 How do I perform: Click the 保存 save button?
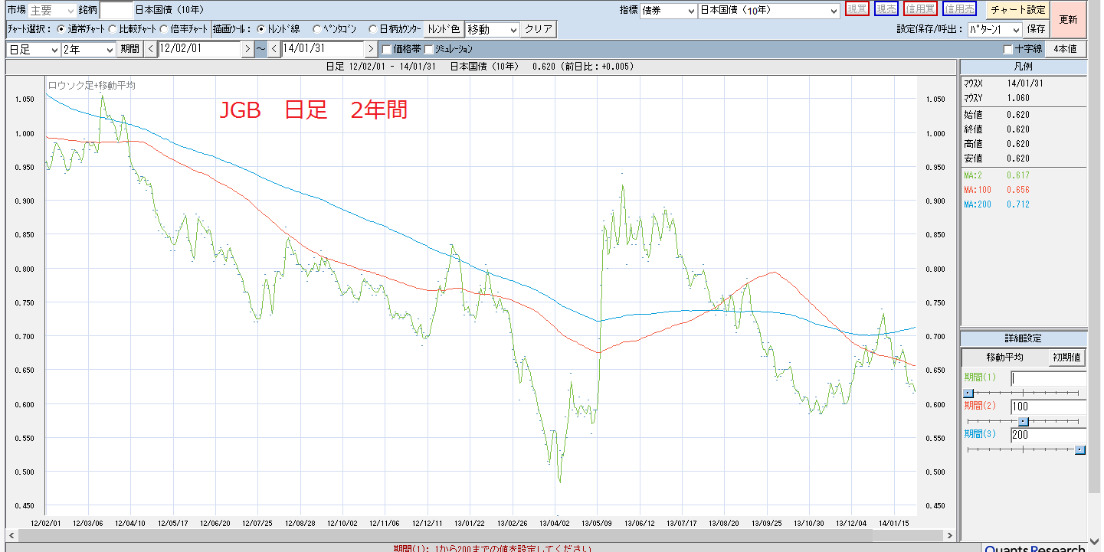point(1037,29)
